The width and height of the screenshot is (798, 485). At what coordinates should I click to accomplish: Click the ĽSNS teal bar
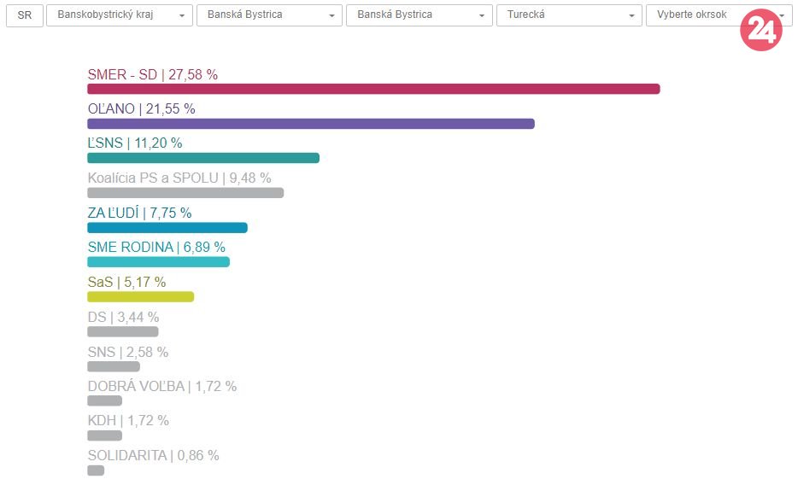point(202,158)
